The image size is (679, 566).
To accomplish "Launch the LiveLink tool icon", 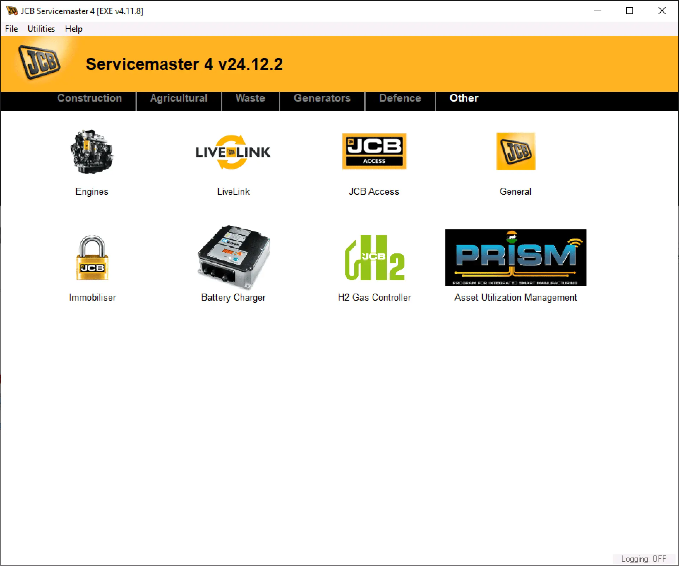I will [233, 152].
